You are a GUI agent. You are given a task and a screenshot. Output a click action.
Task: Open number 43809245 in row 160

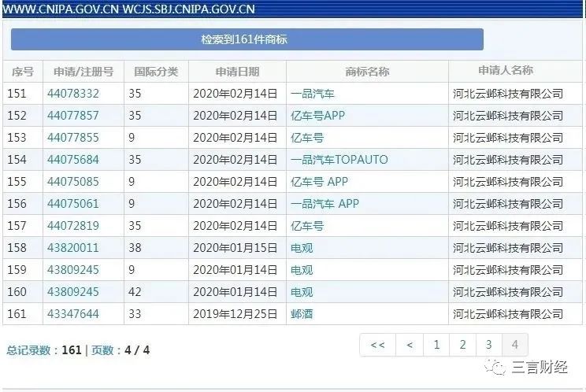coord(73,291)
